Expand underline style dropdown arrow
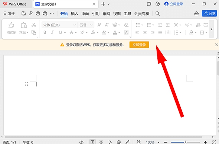The image size is (219, 144). (x=65, y=33)
